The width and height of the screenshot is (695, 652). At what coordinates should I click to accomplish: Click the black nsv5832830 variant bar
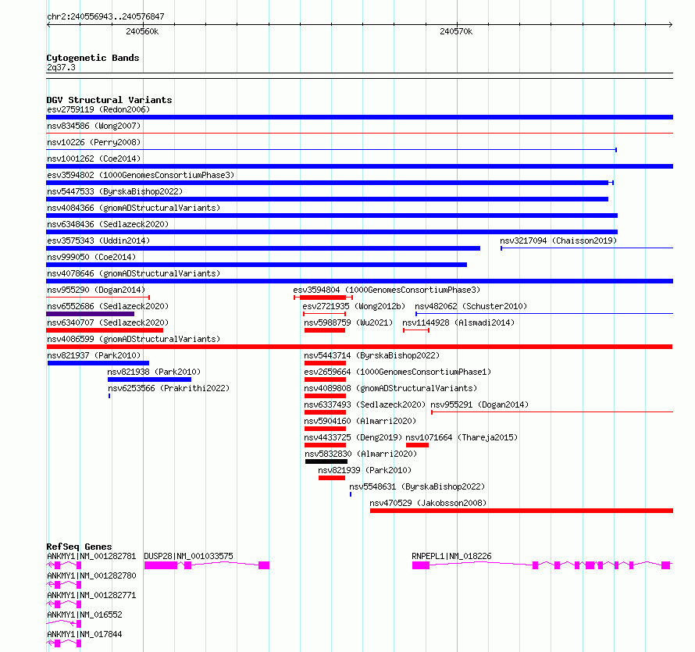coord(326,461)
